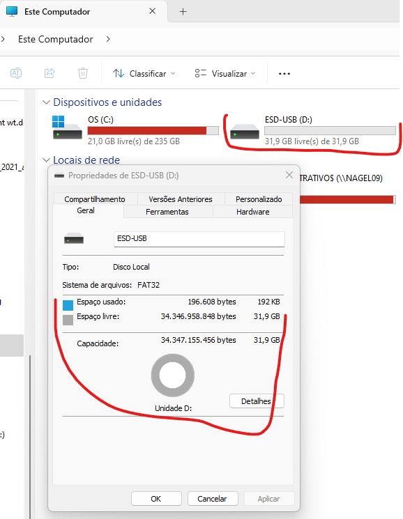
Task: Switch to the Personalizado tab
Action: pos(259,199)
